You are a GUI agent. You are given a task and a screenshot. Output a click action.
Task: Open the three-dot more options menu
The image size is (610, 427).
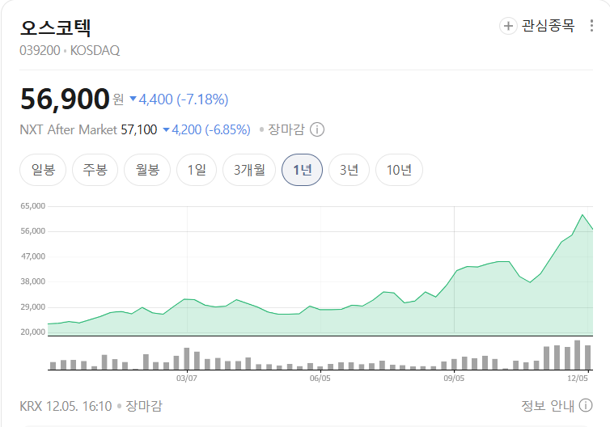(592, 26)
